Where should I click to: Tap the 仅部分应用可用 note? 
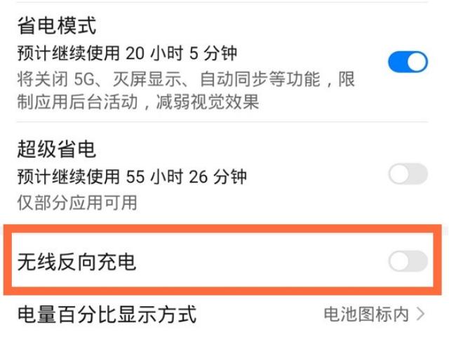[x=77, y=203]
